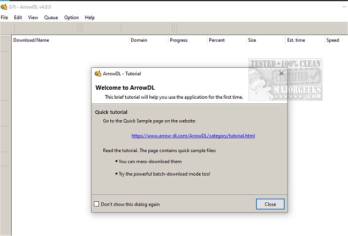Click the ArrowDL icon in Tutorial title bar
348x236 pixels.
(x=98, y=74)
